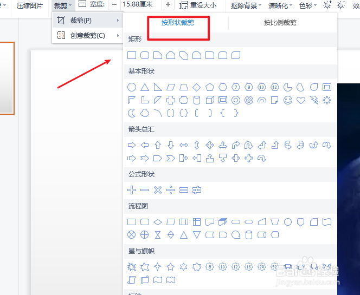Select the cylinder basic shape
This screenshot has width=360, height=295.
196,100
